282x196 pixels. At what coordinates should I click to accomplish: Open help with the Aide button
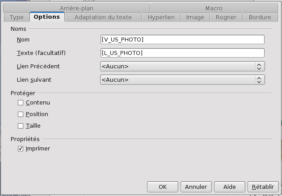229,187
